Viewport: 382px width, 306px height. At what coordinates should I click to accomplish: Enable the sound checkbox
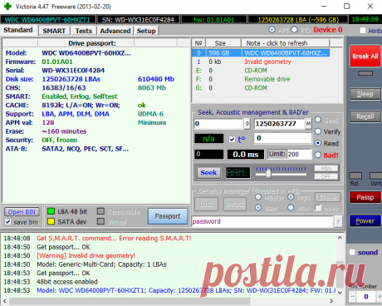click(352, 252)
